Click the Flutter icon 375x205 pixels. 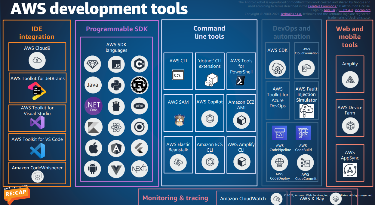coord(139,148)
